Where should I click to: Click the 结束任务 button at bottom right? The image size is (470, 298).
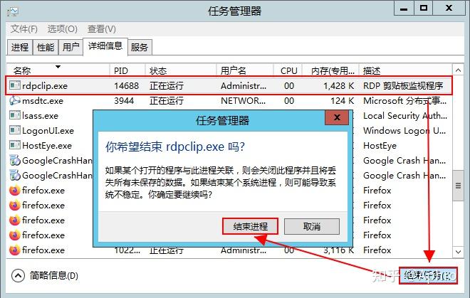(x=428, y=275)
